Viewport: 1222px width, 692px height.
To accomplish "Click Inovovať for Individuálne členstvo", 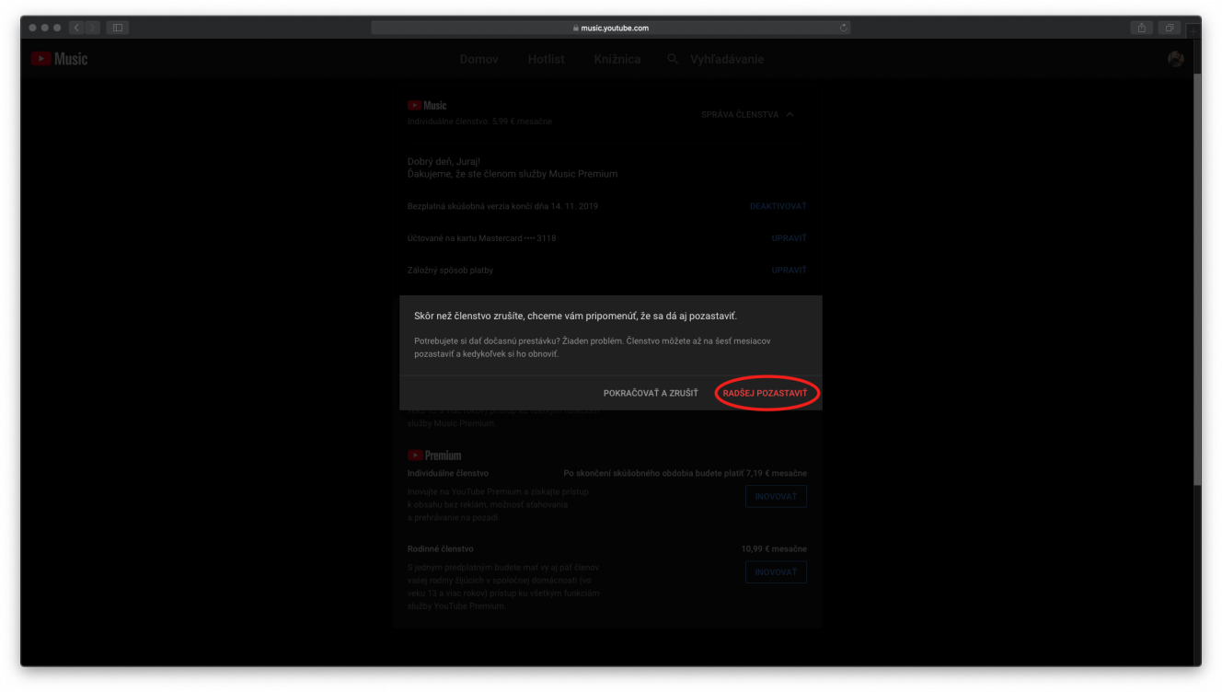I will click(776, 496).
